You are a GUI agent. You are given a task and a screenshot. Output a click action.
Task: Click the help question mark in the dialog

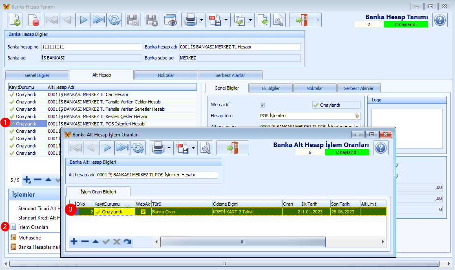pyautogui.click(x=380, y=148)
